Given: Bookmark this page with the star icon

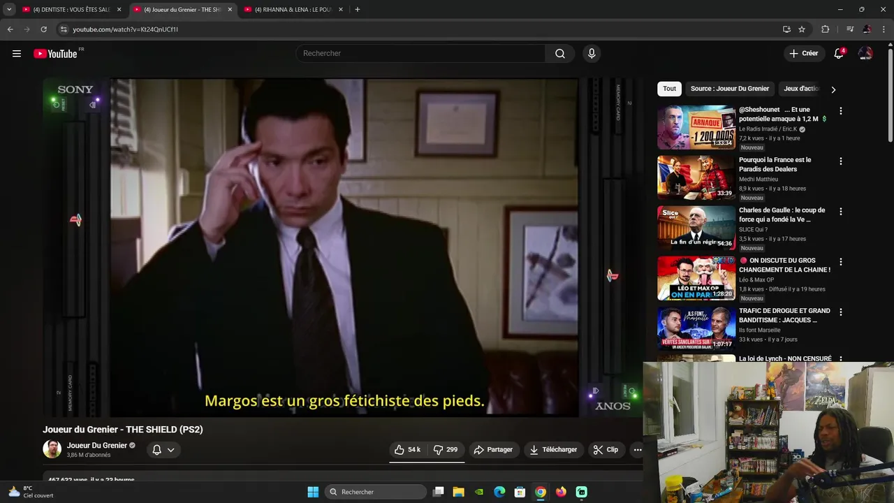Looking at the screenshot, I should click(802, 29).
